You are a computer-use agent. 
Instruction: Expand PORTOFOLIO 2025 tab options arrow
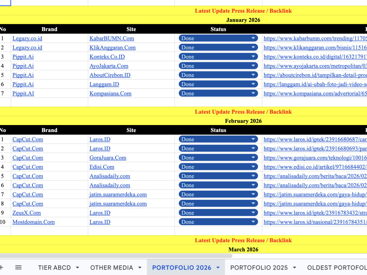(294, 268)
